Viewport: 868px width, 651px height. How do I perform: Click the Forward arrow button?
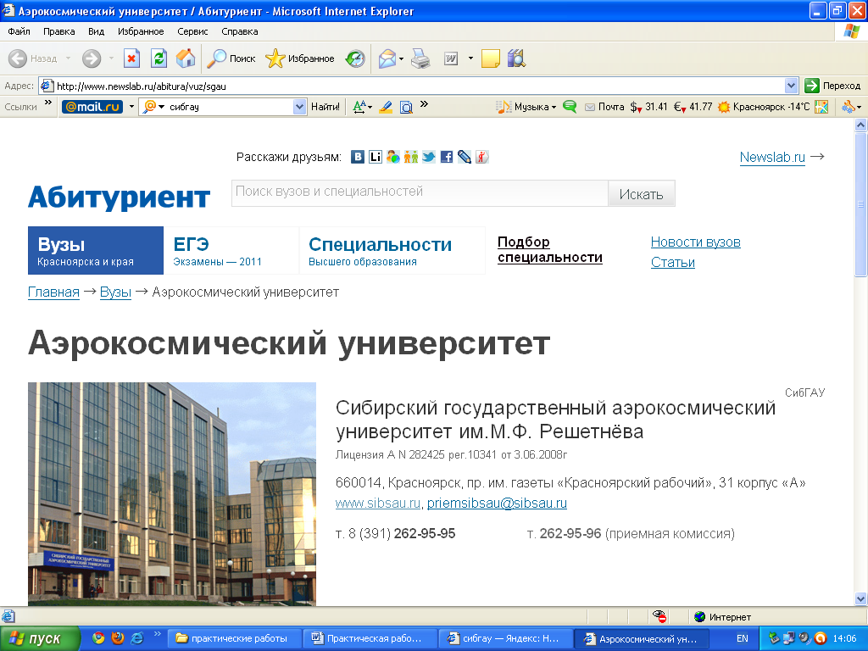pos(92,58)
